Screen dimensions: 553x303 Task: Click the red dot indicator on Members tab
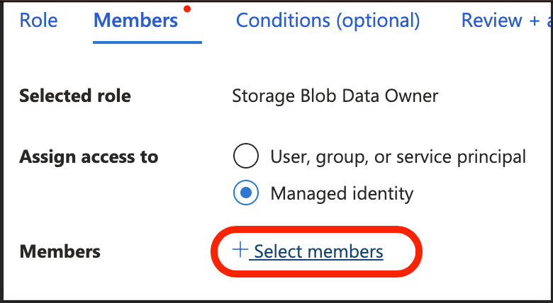click(187, 9)
